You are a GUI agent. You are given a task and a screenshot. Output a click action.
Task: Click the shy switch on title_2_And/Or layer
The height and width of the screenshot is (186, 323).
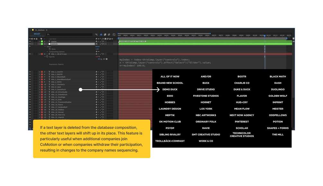point(96,72)
